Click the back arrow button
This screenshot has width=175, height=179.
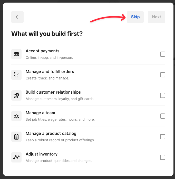17,17
